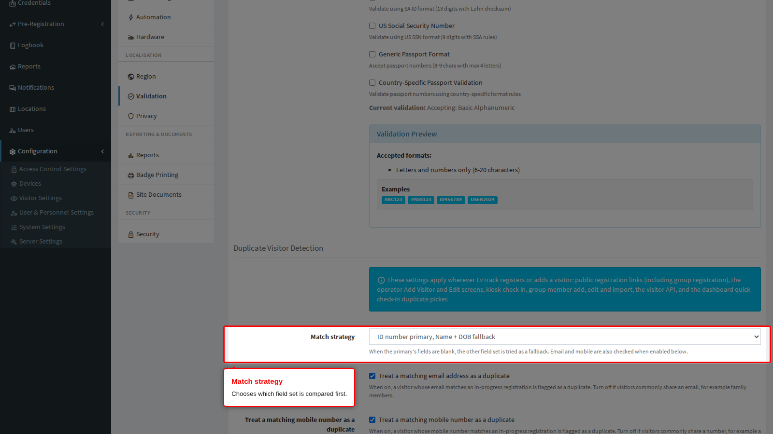Go to Visitor Settings
This screenshot has width=773, height=434.
tap(41, 198)
